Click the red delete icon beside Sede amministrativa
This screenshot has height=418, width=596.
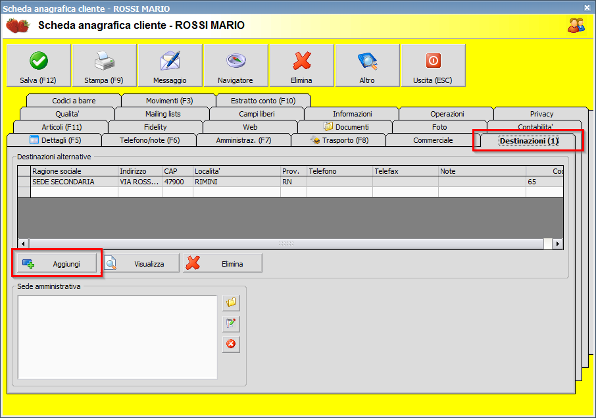pyautogui.click(x=231, y=344)
